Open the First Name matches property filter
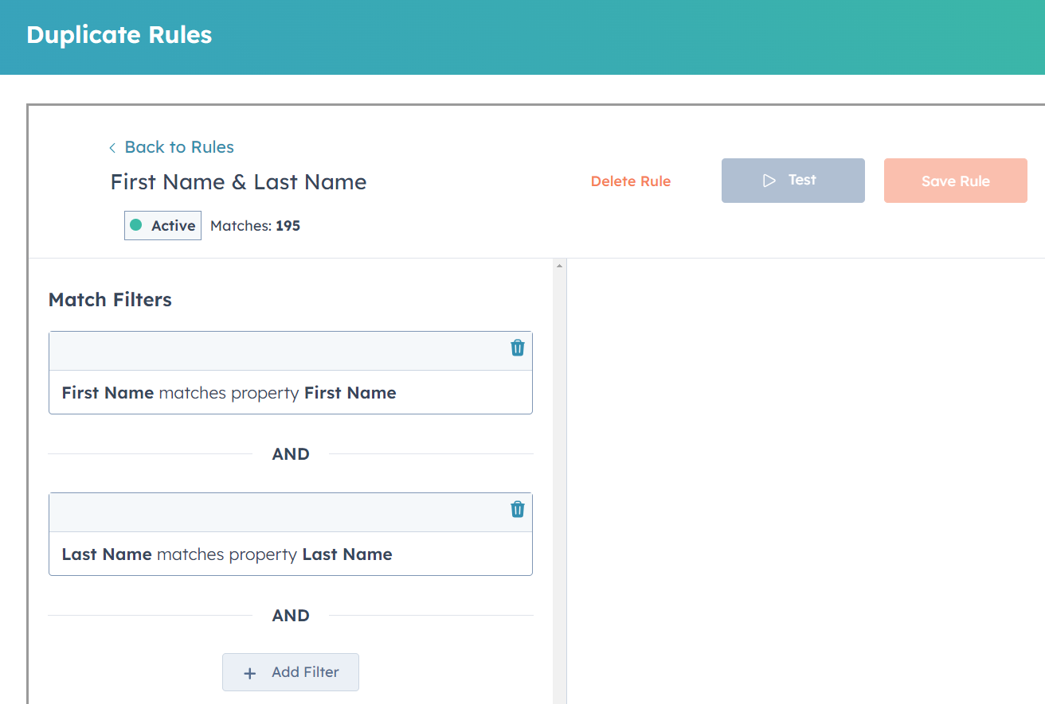Image resolution: width=1045 pixels, height=704 pixels. [x=229, y=393]
